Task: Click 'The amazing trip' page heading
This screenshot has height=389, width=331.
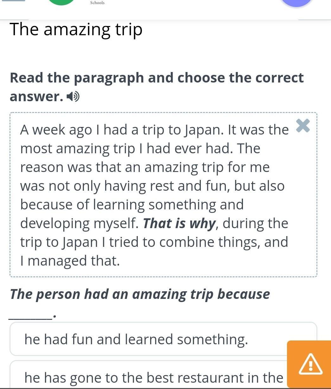Action: click(76, 30)
